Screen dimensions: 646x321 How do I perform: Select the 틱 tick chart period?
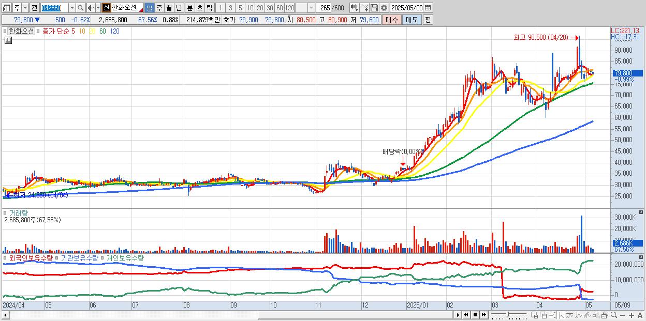tap(209, 8)
